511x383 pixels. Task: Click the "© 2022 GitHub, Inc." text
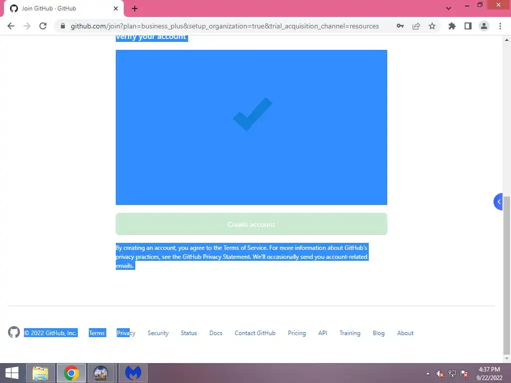(50, 333)
